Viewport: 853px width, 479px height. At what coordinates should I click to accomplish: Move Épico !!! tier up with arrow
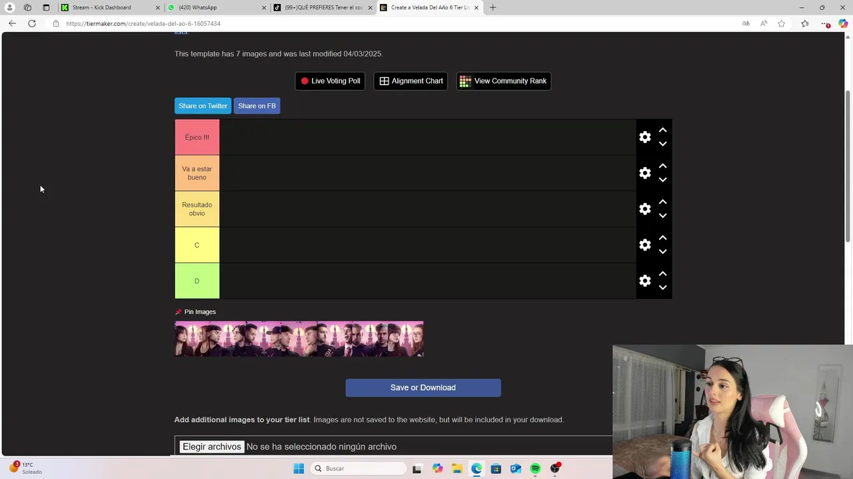pos(662,130)
